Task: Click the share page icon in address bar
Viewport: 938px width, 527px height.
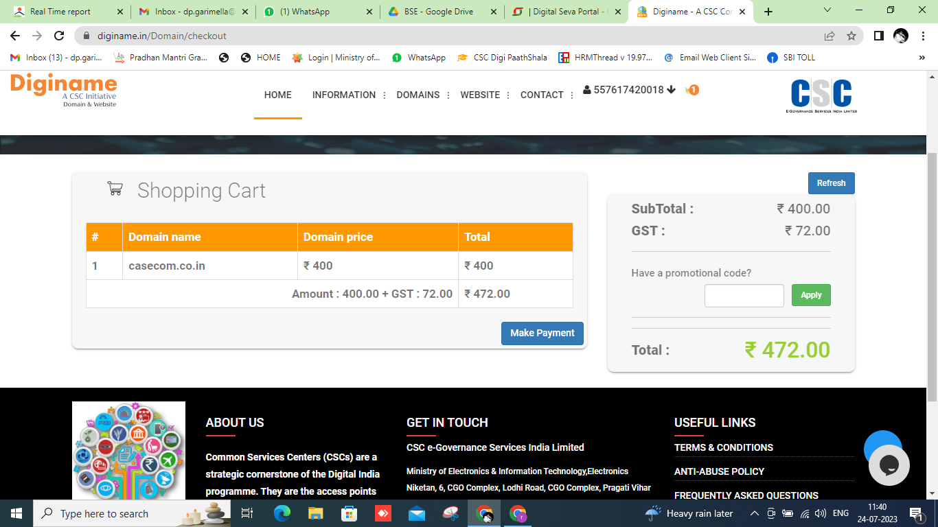Action: pyautogui.click(x=830, y=36)
